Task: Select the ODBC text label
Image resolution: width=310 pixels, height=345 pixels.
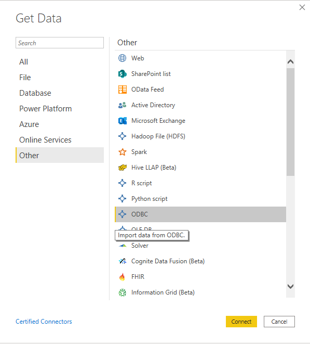Action: pyautogui.click(x=140, y=214)
